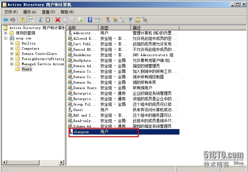Click the accp.com domain icon in tree
The width and height of the screenshot is (248, 172).
(12, 38)
